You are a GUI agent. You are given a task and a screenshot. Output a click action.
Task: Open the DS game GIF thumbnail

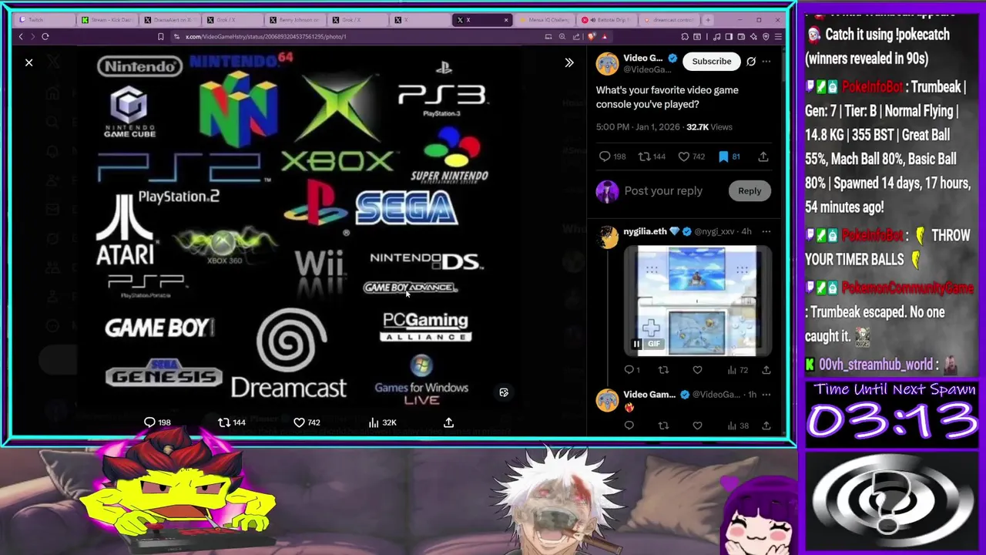pyautogui.click(x=697, y=301)
